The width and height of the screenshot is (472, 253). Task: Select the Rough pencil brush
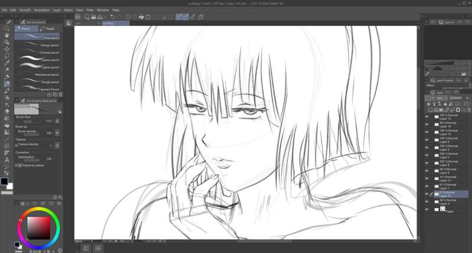coord(37,82)
